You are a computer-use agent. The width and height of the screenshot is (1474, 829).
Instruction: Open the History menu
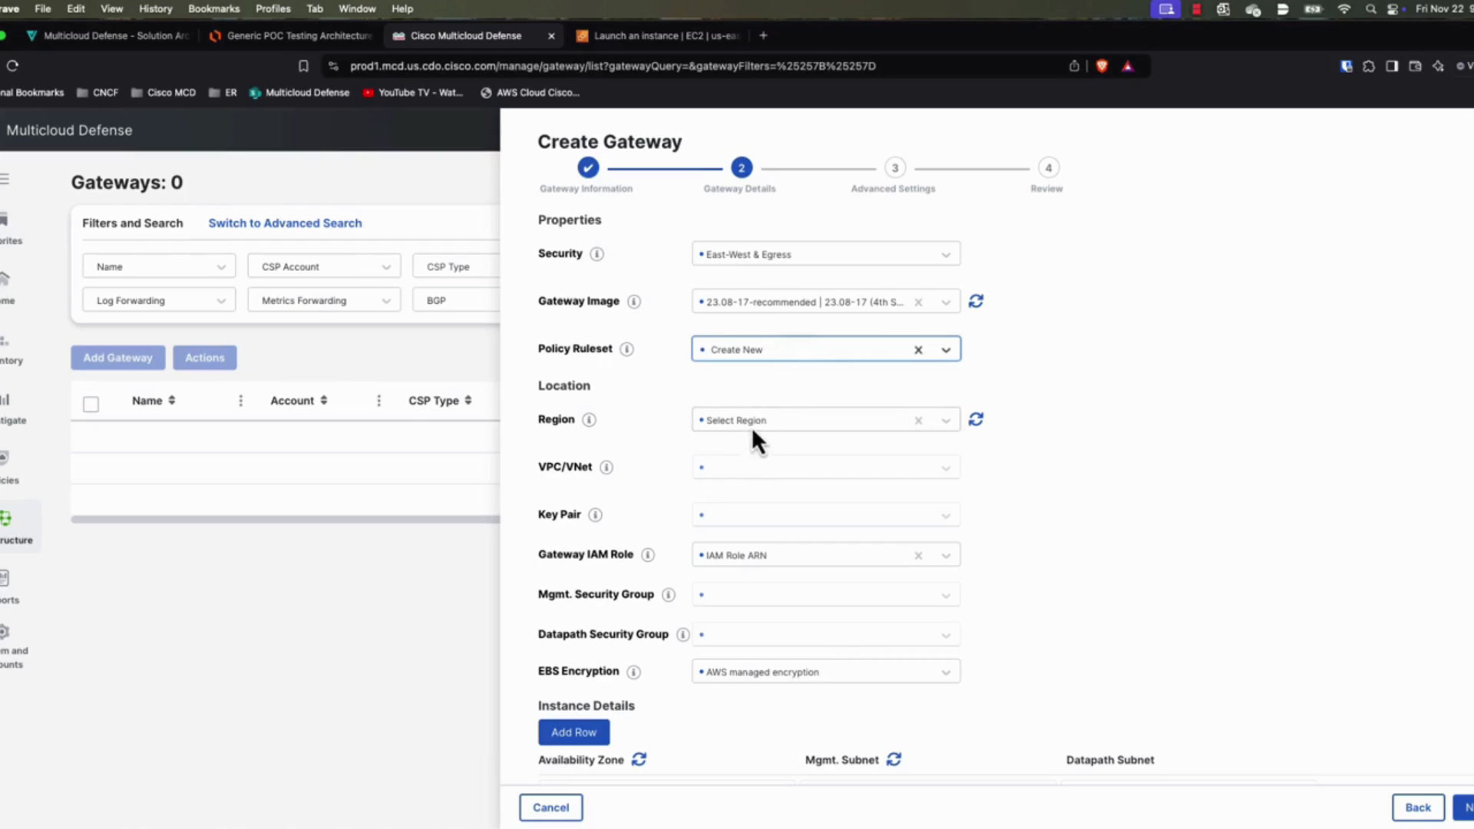[155, 8]
